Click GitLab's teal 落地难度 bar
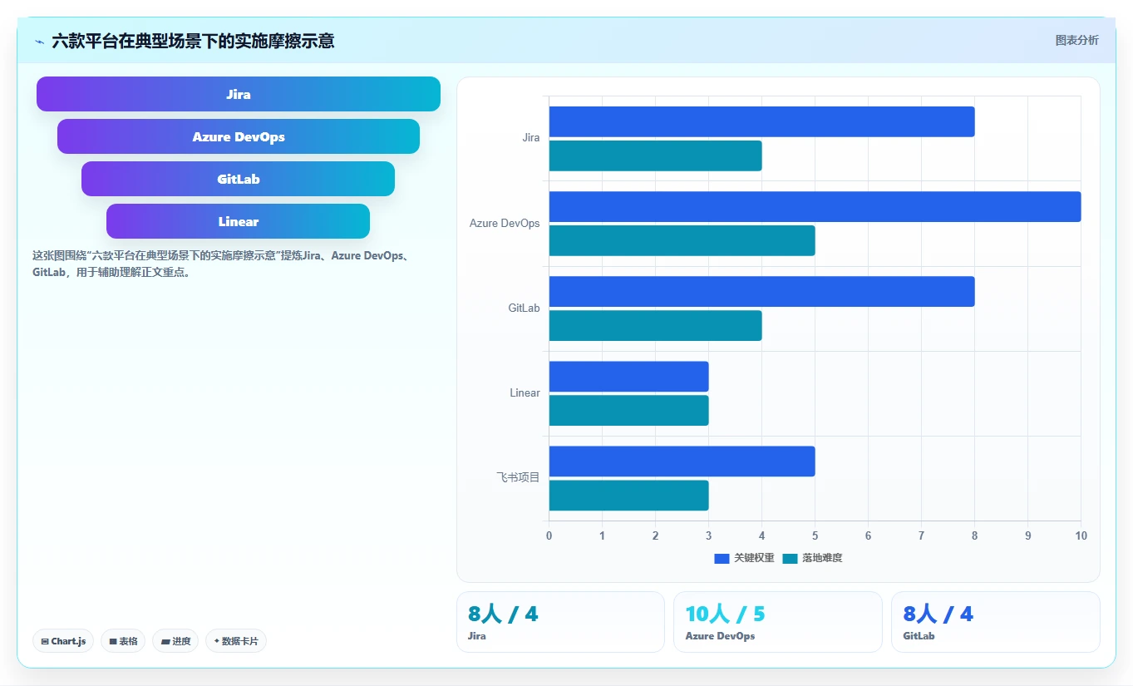The image size is (1133, 686). coord(655,325)
